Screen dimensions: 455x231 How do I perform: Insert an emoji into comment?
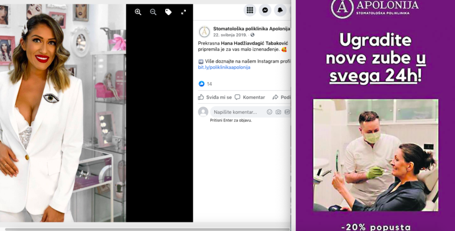[270, 112]
